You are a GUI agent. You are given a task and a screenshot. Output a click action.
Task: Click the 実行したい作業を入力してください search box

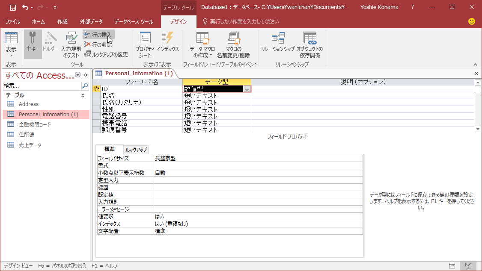click(x=244, y=21)
